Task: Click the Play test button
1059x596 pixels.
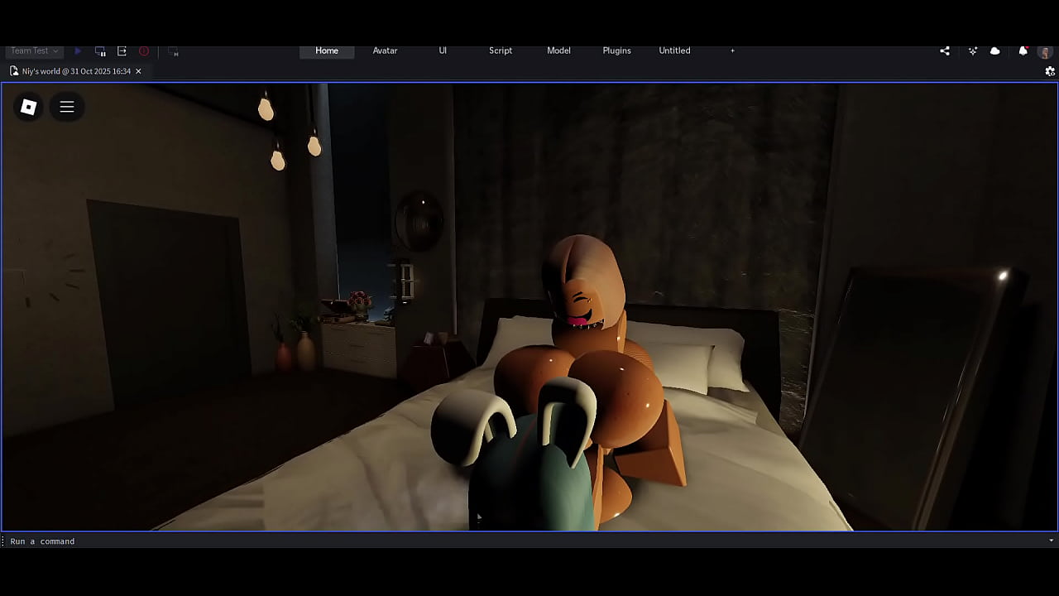Action: (x=79, y=51)
